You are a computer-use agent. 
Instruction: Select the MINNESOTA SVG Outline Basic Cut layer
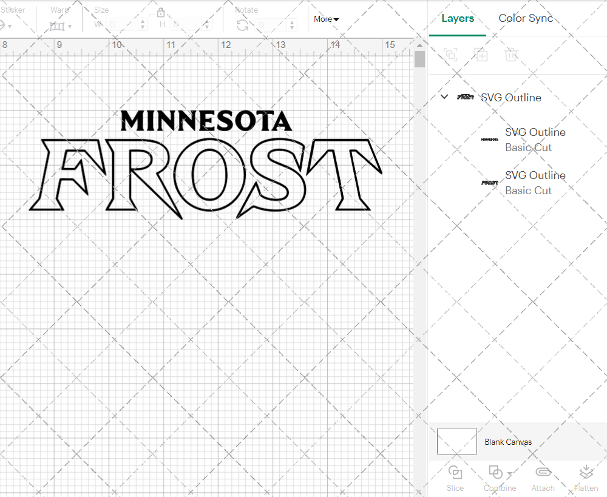click(535, 140)
